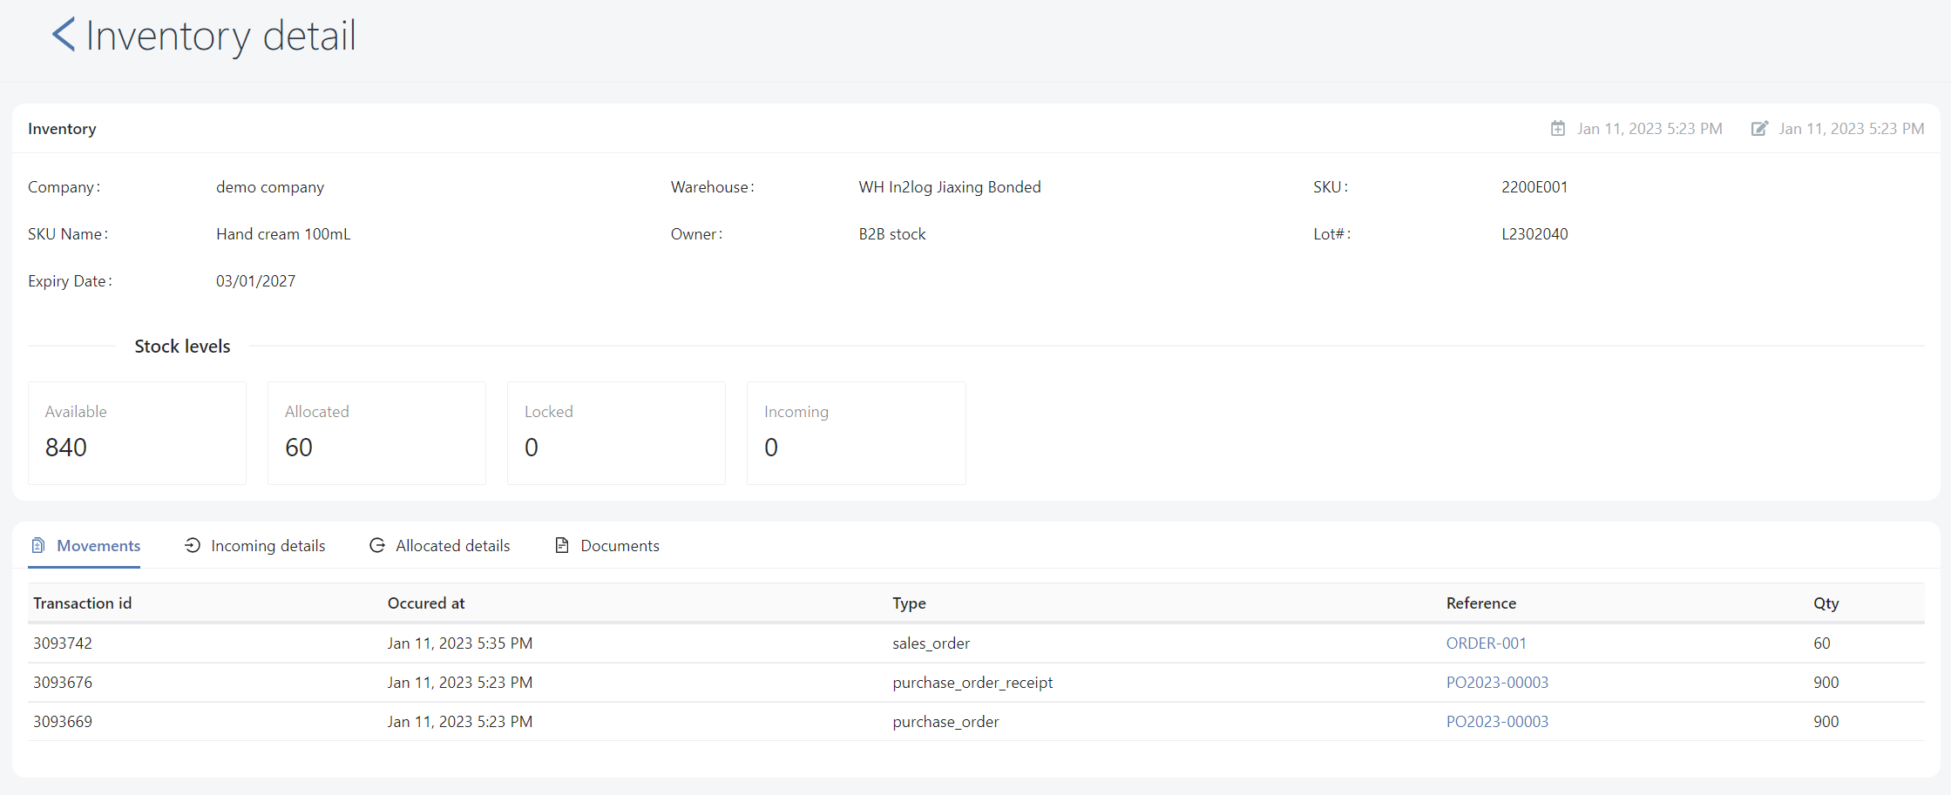Switch to the Documents tab

coord(620,546)
